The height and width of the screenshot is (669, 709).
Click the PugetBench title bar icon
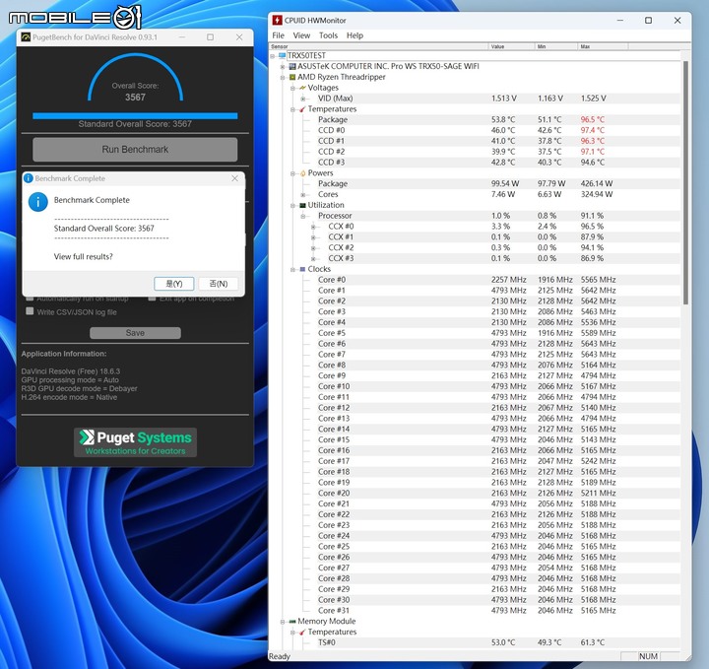[26, 37]
